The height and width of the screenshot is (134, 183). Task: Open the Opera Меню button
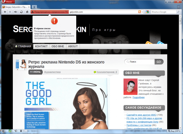(x=8, y=2)
